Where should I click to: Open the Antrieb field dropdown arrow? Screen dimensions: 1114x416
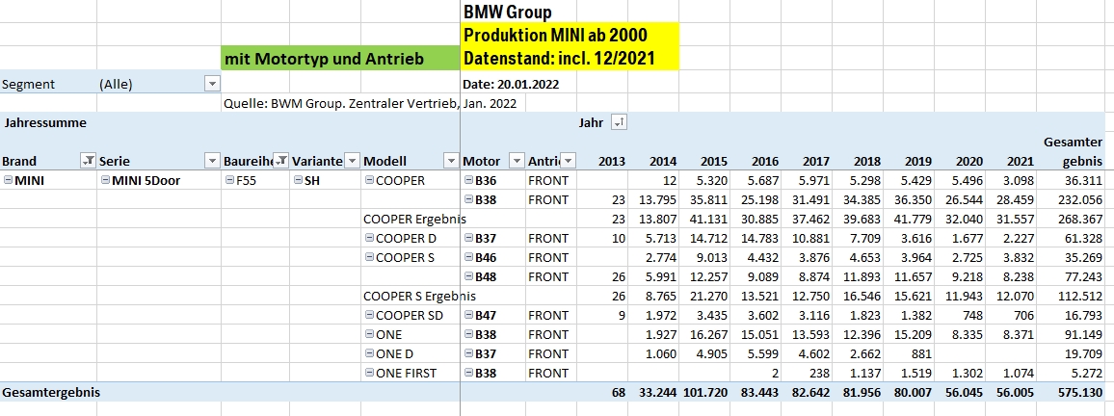click(569, 161)
